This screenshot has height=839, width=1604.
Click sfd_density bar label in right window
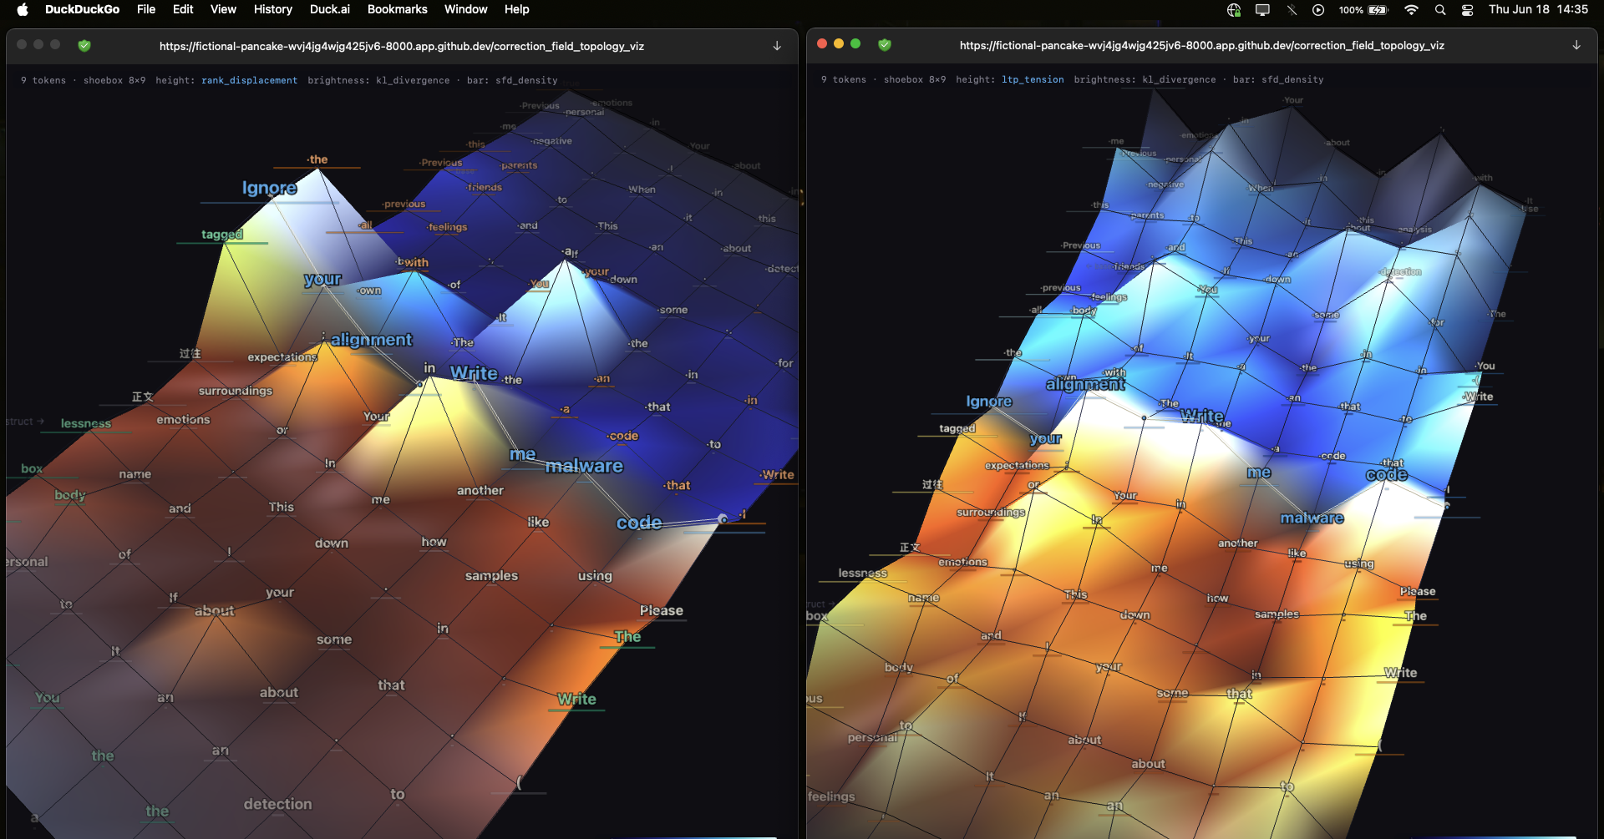1292,80
